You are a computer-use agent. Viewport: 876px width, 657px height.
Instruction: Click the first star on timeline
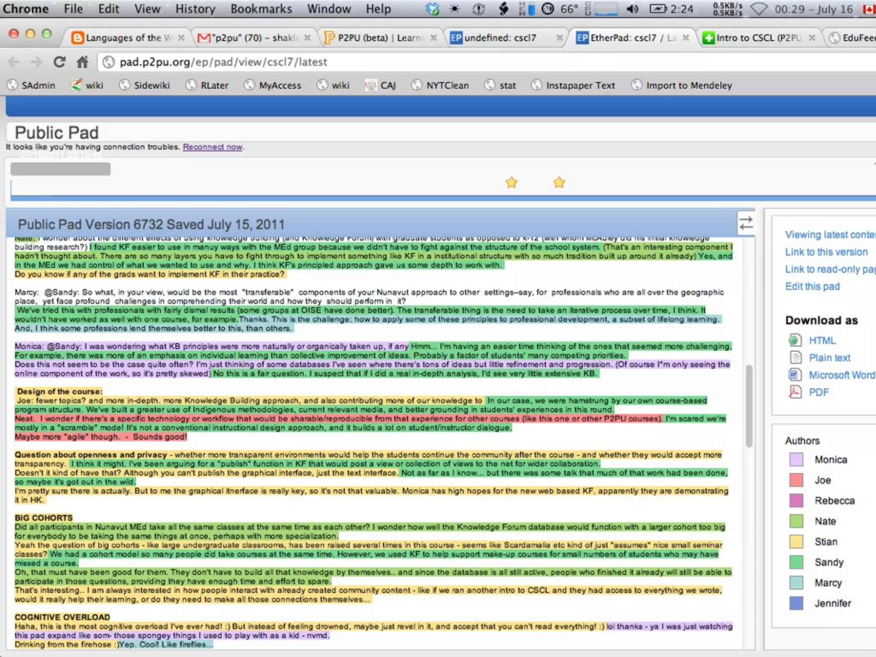coord(512,183)
